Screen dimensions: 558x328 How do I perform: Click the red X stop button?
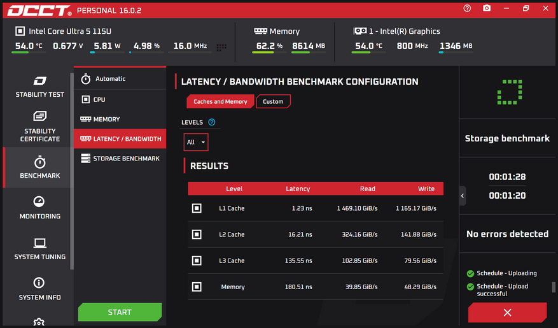pos(508,312)
